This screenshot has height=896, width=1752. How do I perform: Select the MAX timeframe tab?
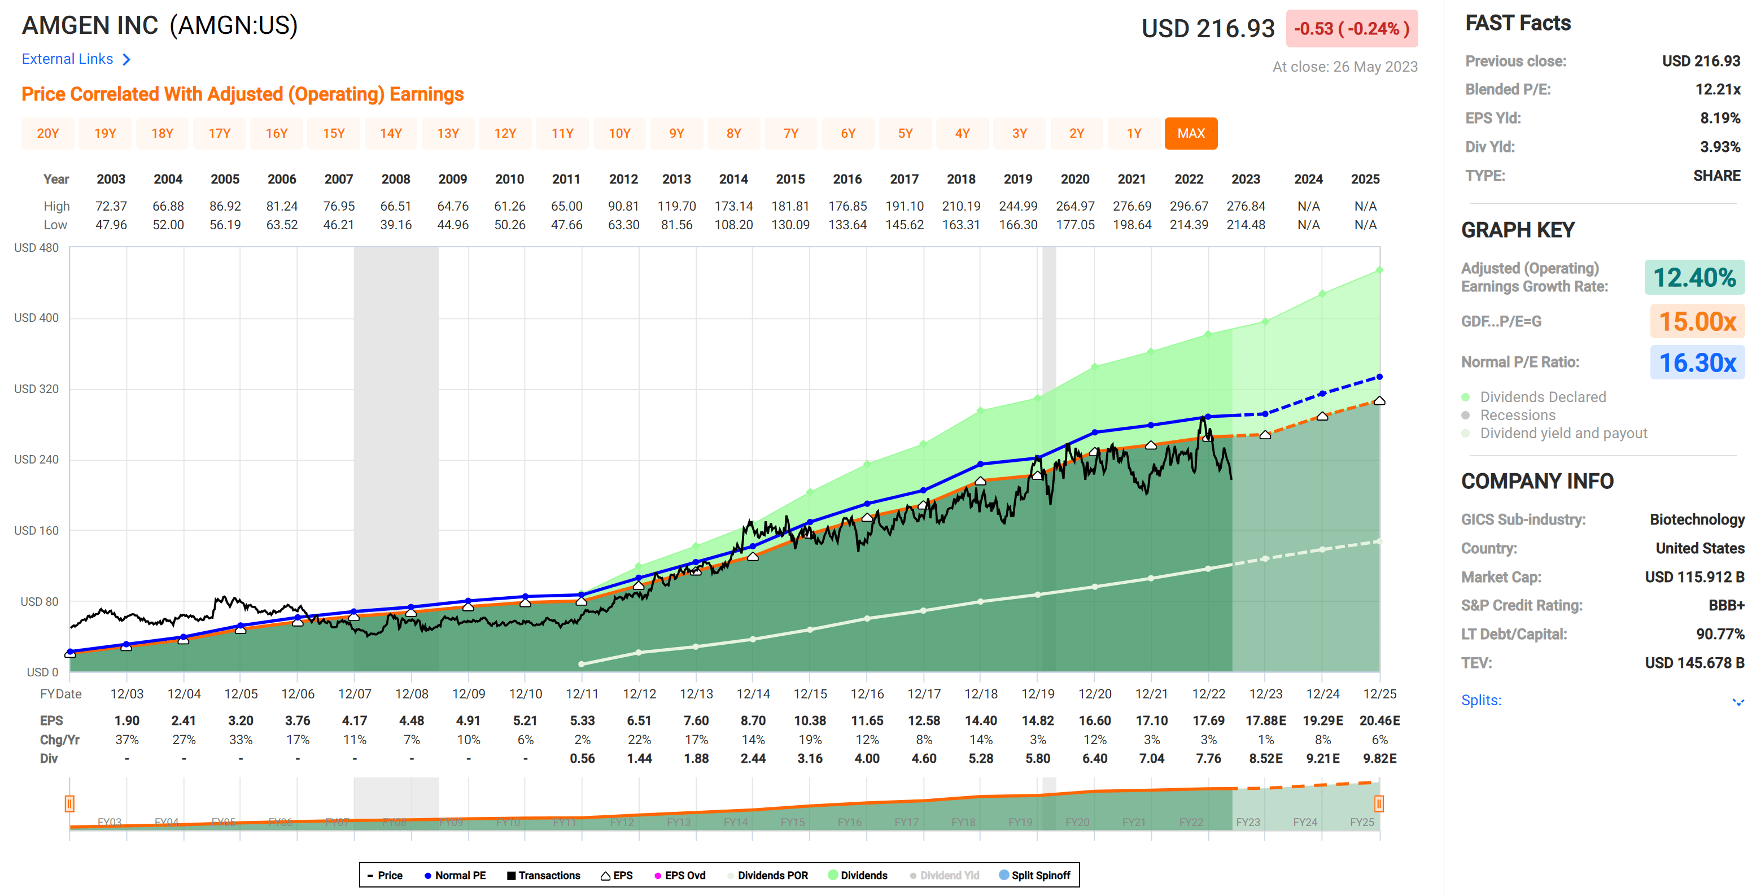pyautogui.click(x=1191, y=133)
